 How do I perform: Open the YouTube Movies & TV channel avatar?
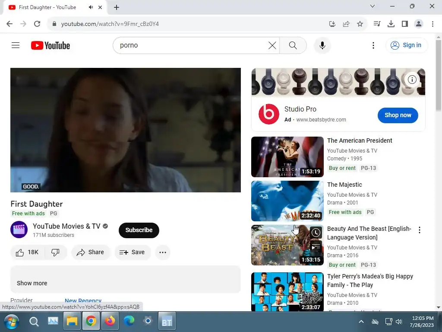tap(19, 230)
